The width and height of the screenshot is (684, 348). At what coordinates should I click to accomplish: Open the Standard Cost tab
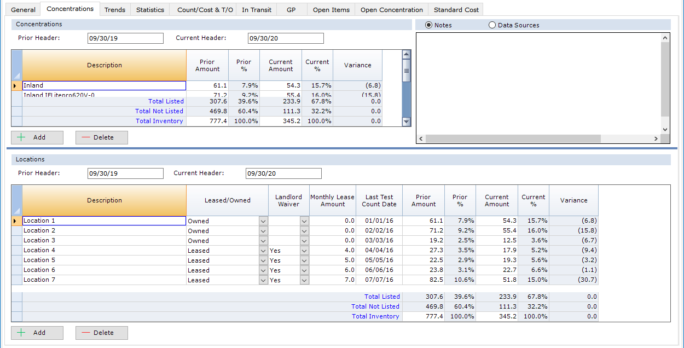coord(455,9)
